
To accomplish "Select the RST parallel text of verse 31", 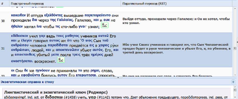I will click(x=176, y=49).
